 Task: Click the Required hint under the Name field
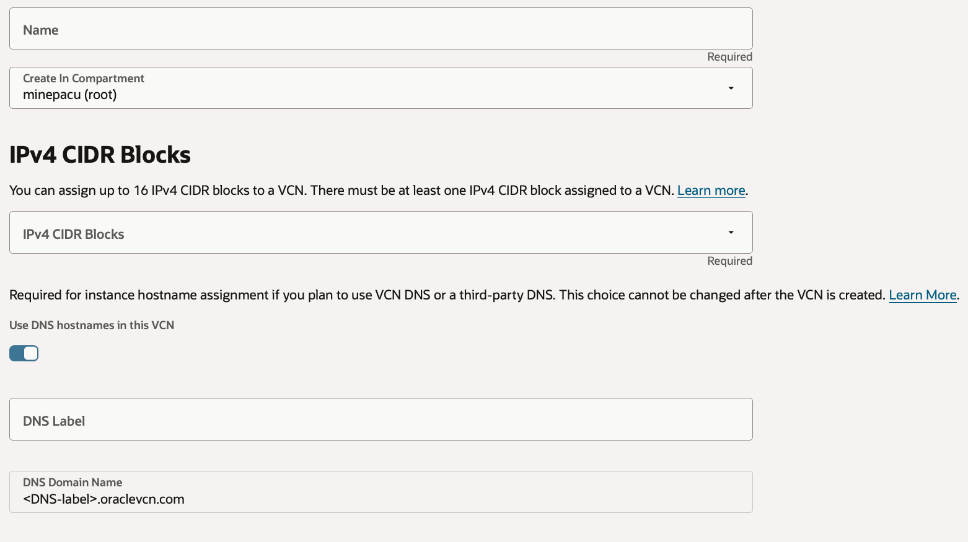click(729, 57)
